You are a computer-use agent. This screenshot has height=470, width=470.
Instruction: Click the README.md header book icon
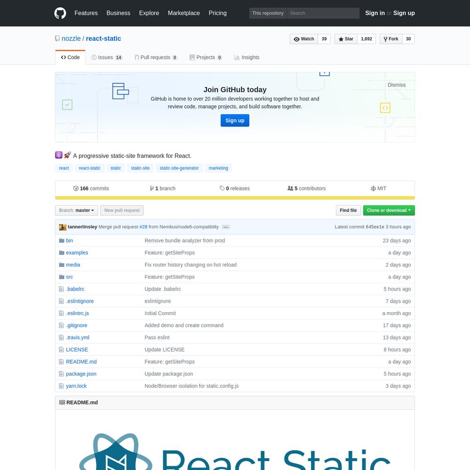(x=62, y=402)
